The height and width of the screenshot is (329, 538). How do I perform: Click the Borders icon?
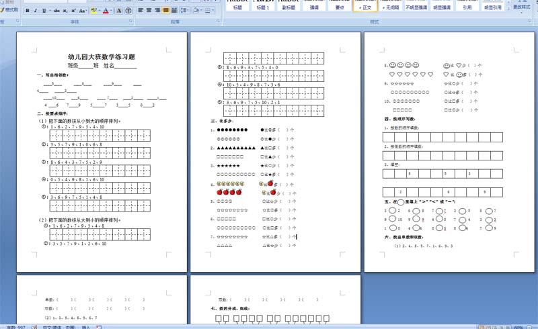point(208,10)
